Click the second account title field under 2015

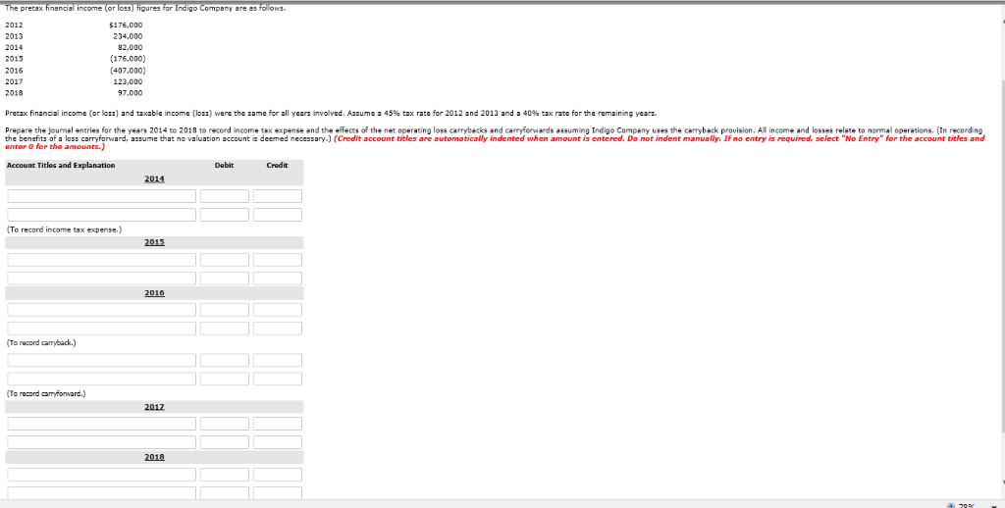click(x=102, y=279)
